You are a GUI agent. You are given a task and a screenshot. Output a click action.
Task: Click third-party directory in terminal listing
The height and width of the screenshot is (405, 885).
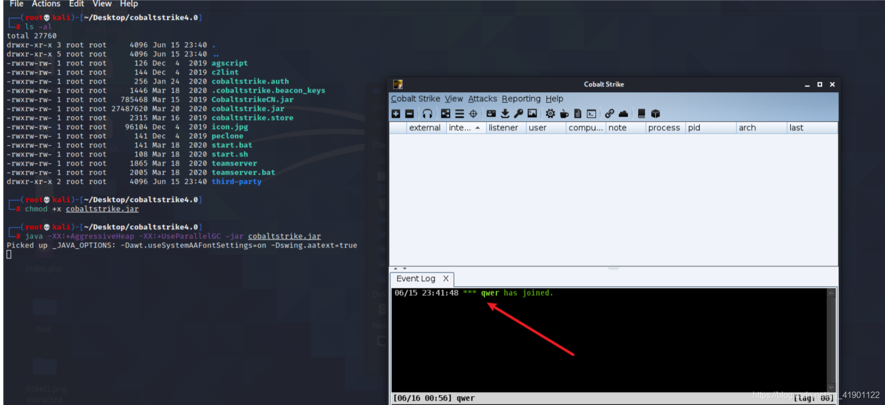(236, 182)
